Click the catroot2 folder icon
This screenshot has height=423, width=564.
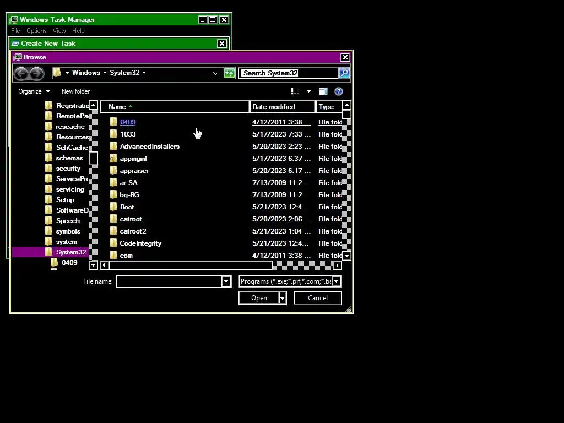click(x=113, y=231)
